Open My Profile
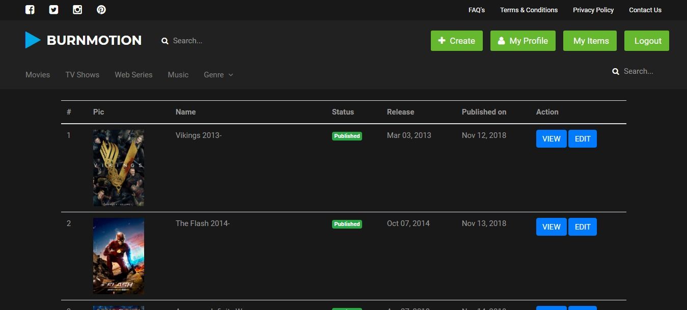 523,41
